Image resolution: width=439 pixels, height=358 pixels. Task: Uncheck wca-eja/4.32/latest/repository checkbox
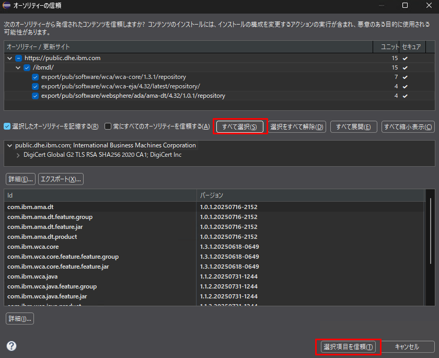tap(36, 86)
